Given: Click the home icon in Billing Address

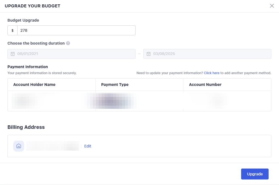Looking at the screenshot, I should click(x=19, y=146).
